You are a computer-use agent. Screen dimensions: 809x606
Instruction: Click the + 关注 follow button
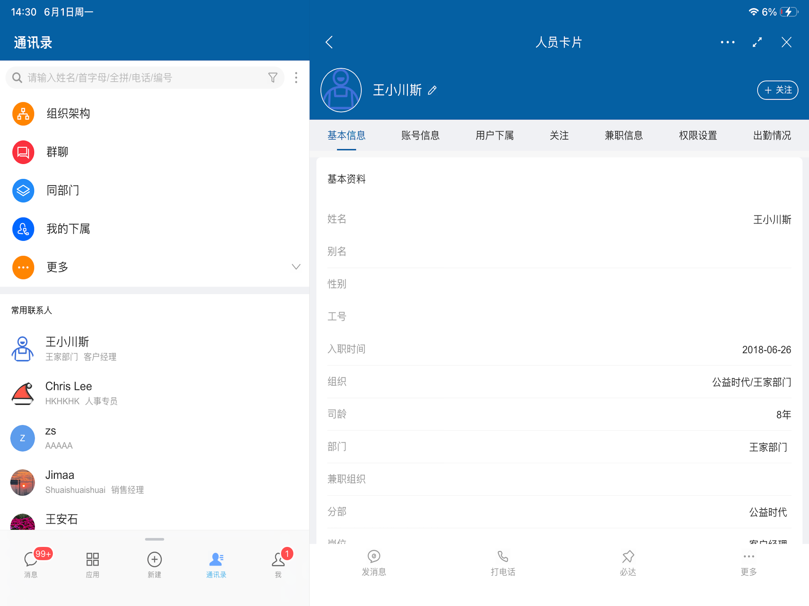778,90
